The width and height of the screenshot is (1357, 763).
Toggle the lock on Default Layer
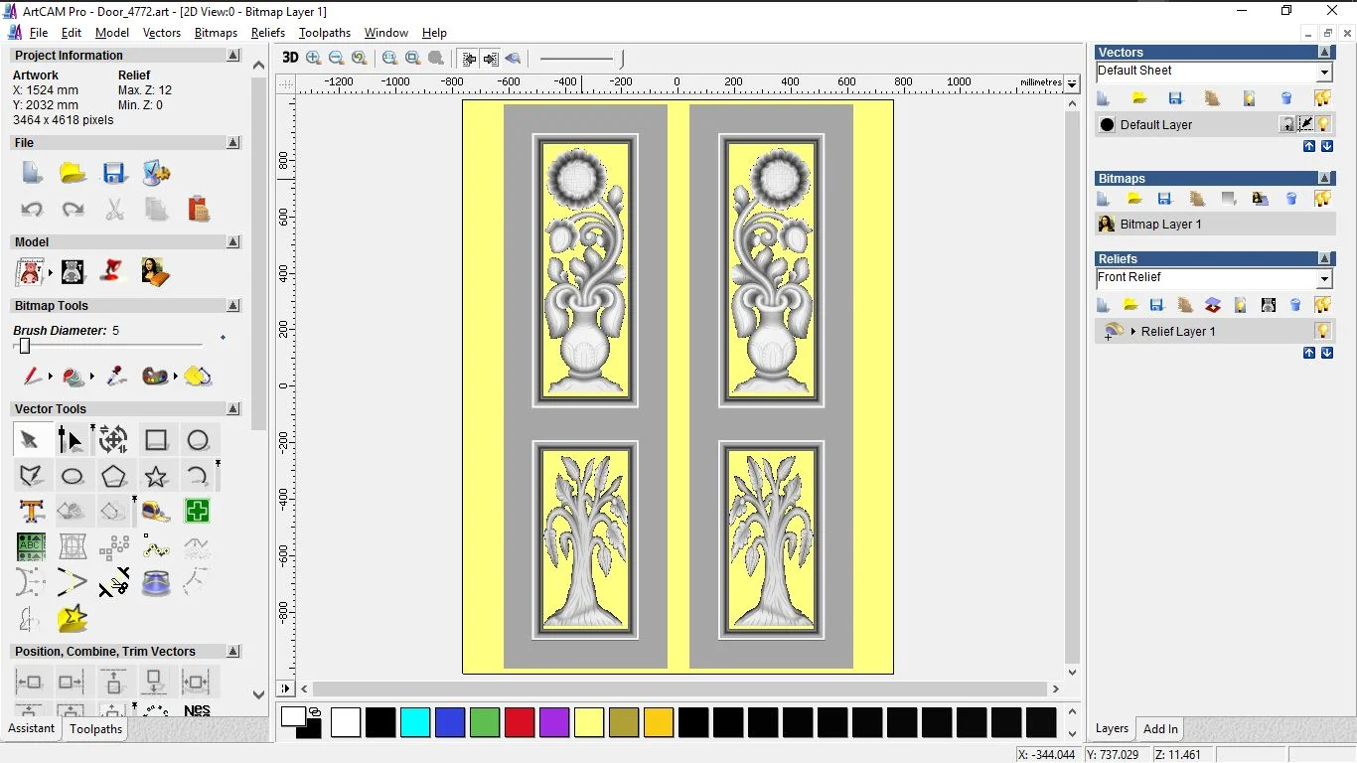pyautogui.click(x=1287, y=124)
